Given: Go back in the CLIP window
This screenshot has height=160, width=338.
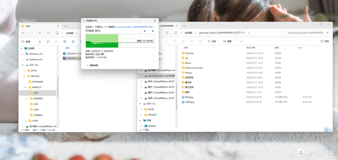Looking at the screenshot, I should point(23,33).
